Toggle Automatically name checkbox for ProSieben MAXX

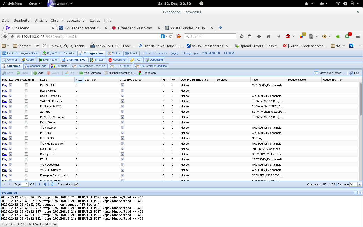[x=26, y=106]
